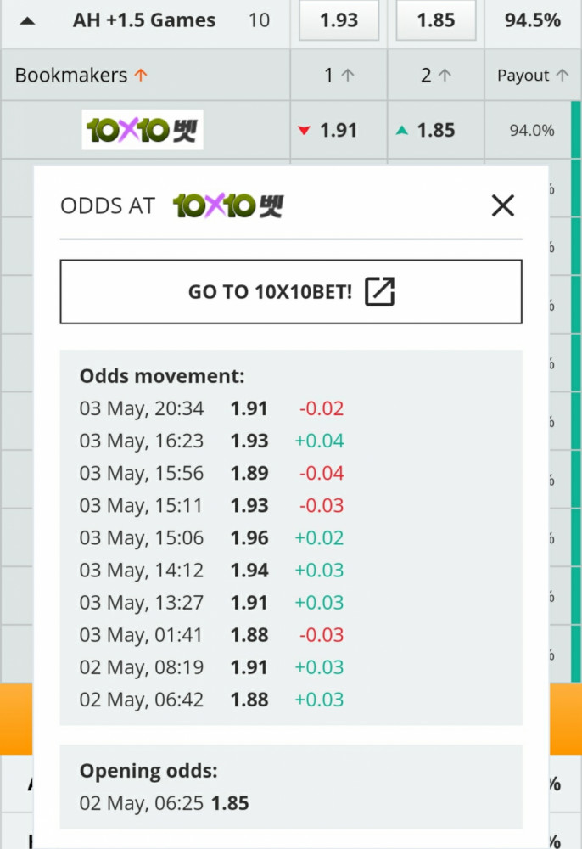Click green up arrow odds 1.85
The height and width of the screenshot is (849, 582).
(x=402, y=130)
